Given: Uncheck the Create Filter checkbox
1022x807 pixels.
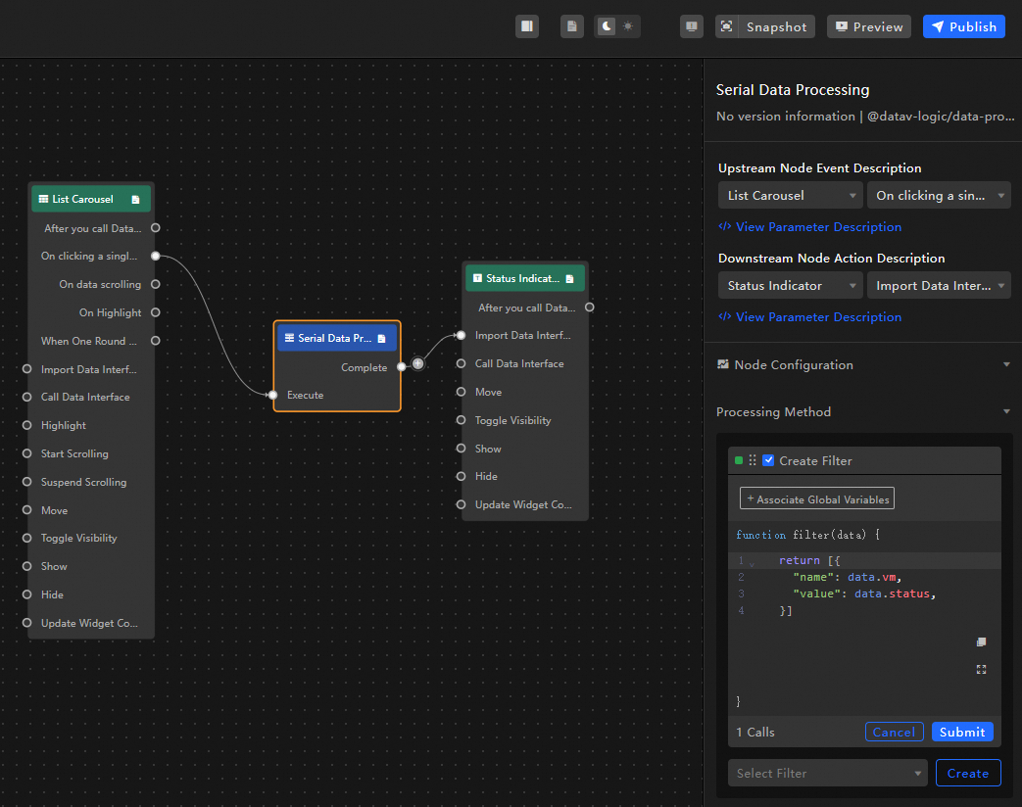Looking at the screenshot, I should pos(768,460).
